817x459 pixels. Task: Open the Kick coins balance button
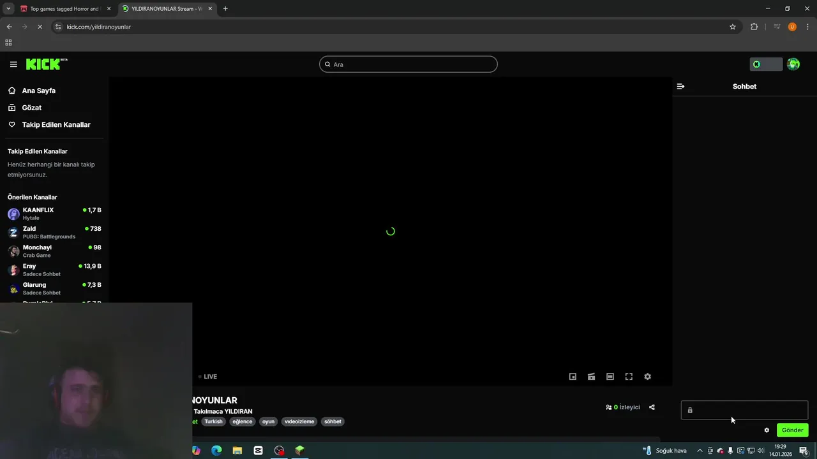tap(766, 64)
